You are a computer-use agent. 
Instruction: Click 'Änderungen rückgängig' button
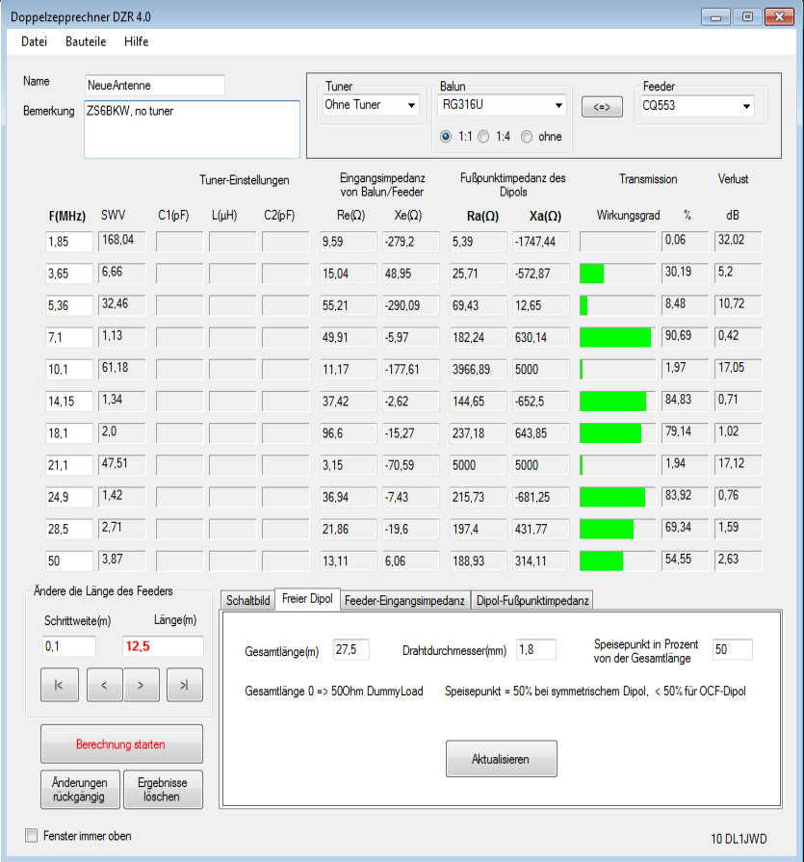(80, 790)
